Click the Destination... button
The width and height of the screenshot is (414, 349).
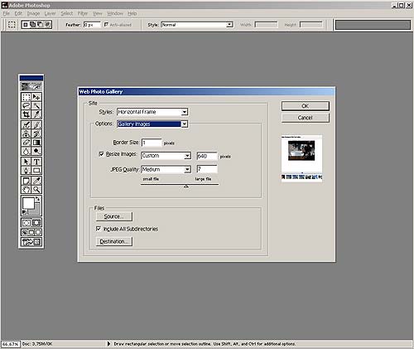click(114, 241)
